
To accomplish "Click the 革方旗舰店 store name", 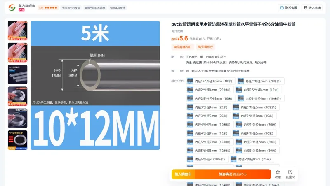I will click(27, 6).
